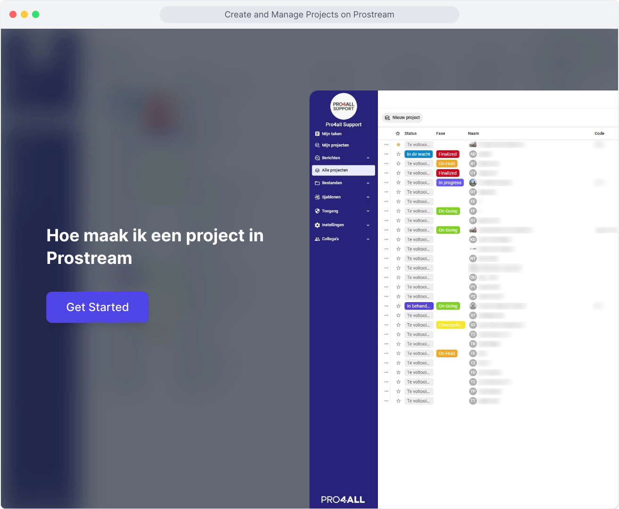Expand the Berichten submenu chevron
The image size is (619, 509).
[x=368, y=158]
